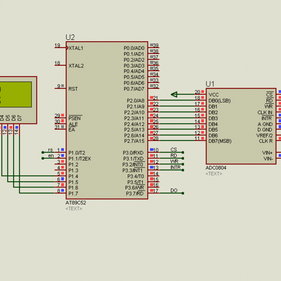Viewport: 281px width, 281px height.
Task: Click the <TEXT> placeholder under AT89C52
Action: pyautogui.click(x=74, y=209)
